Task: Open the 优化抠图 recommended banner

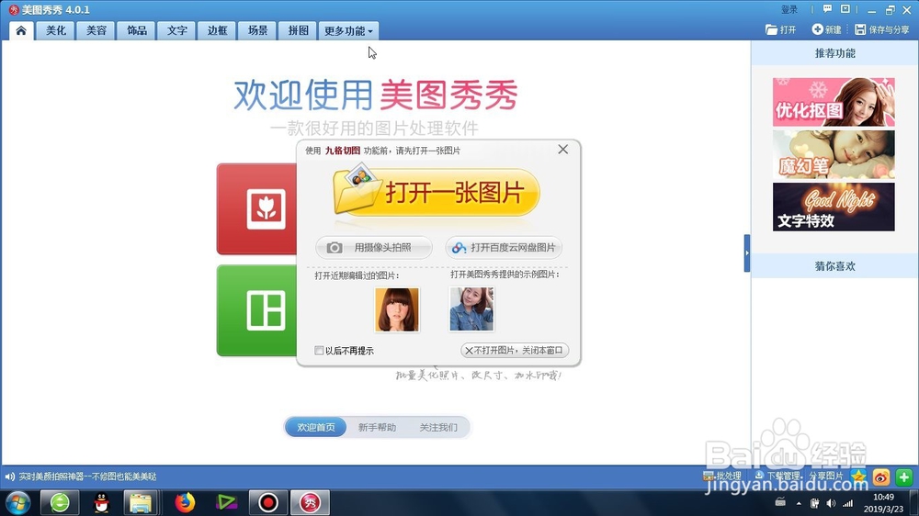Action: coord(834,102)
